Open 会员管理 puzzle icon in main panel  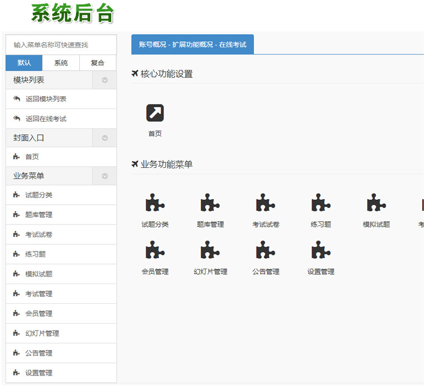pyautogui.click(x=155, y=250)
